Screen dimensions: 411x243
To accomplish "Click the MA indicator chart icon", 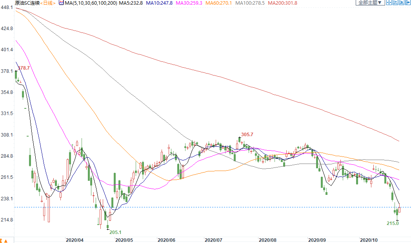I will [x=61, y=3].
